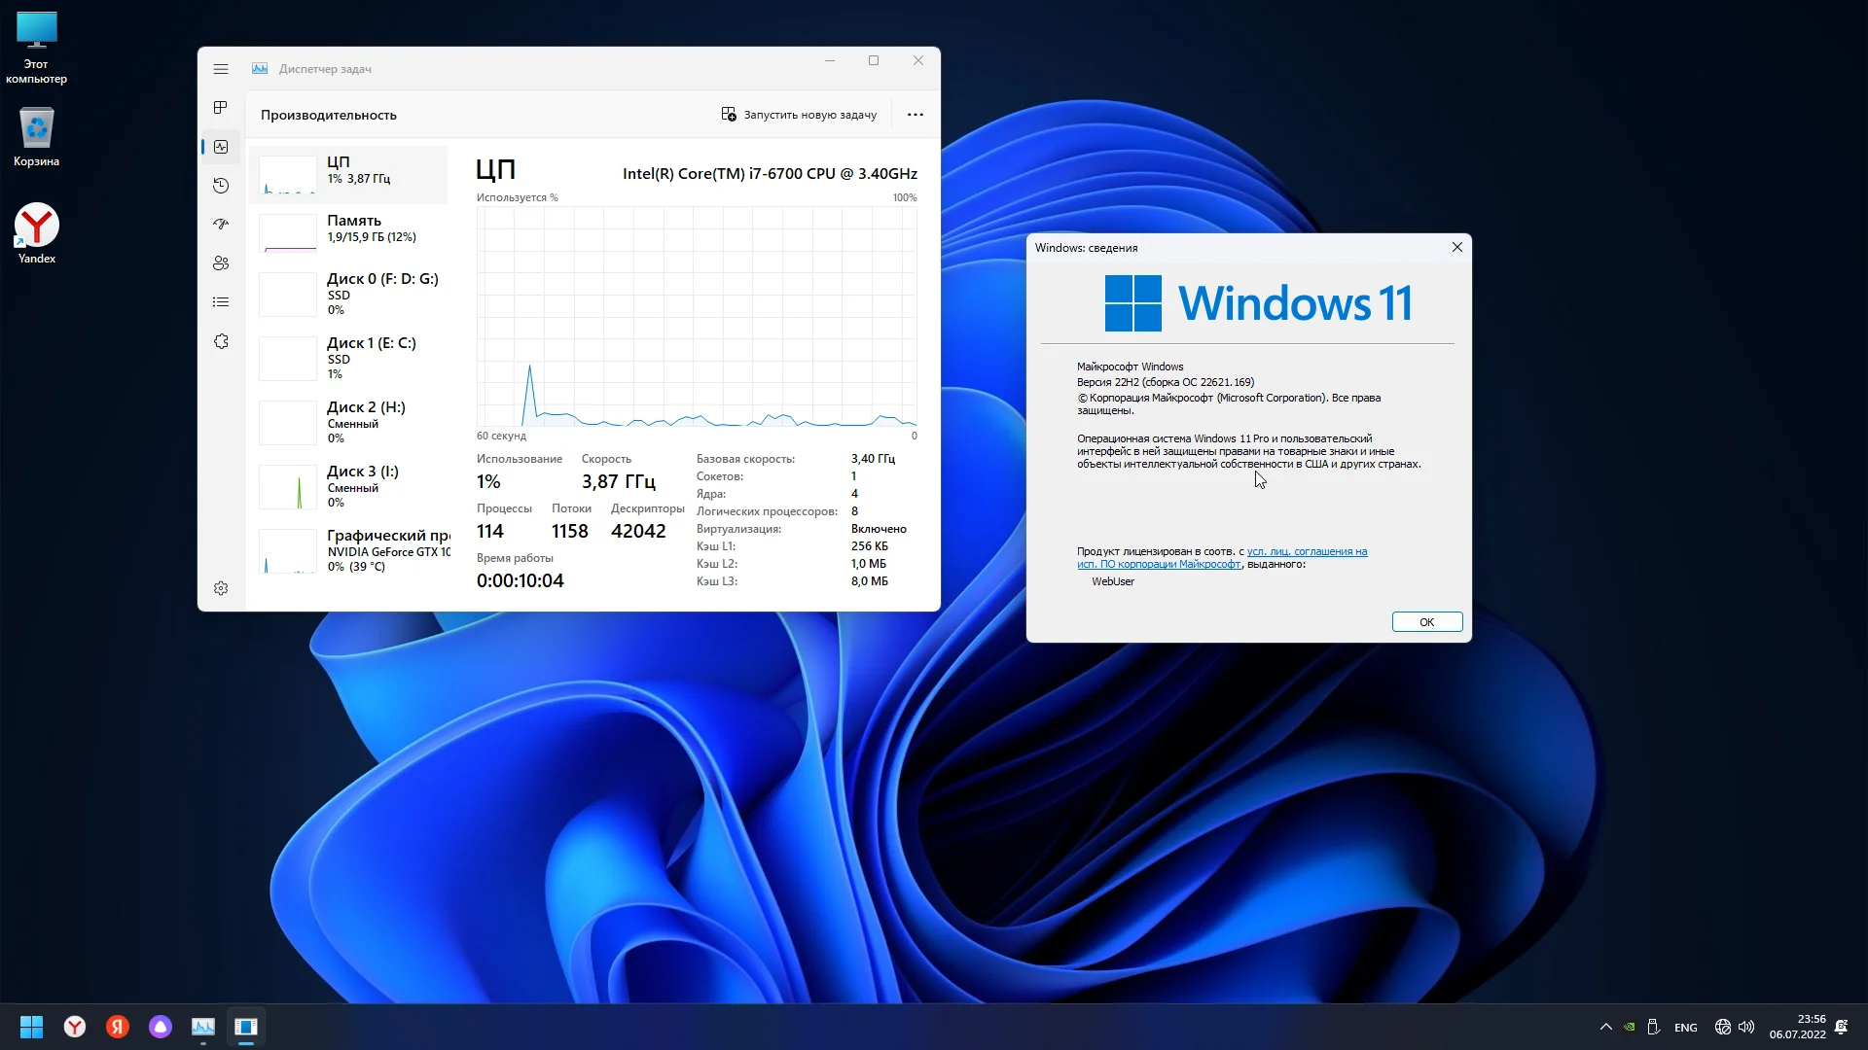Expand the hamburger navigation menu
Screen dimensions: 1868x1050
click(x=221, y=69)
